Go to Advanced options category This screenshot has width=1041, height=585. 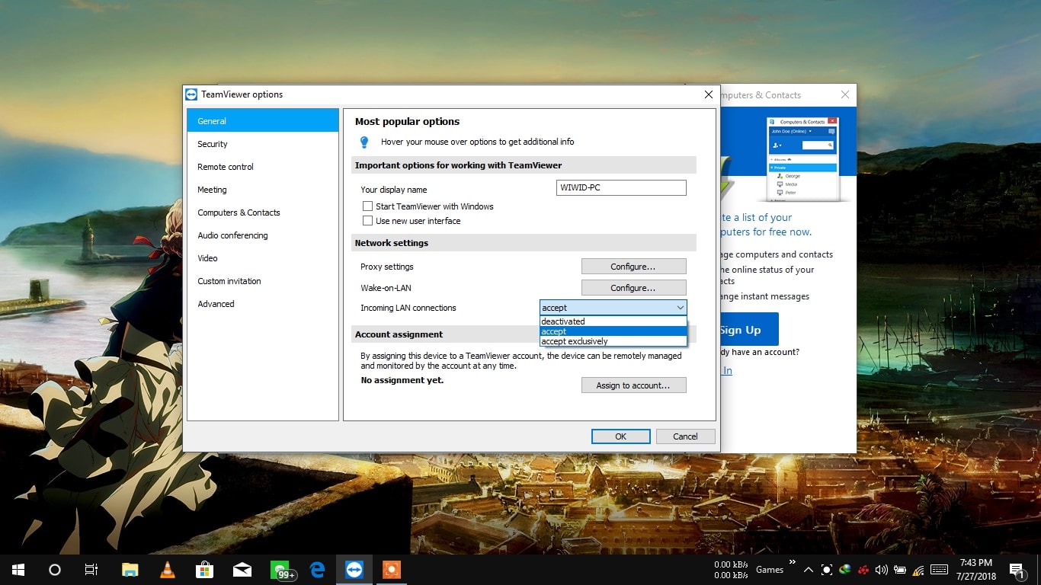[216, 304]
